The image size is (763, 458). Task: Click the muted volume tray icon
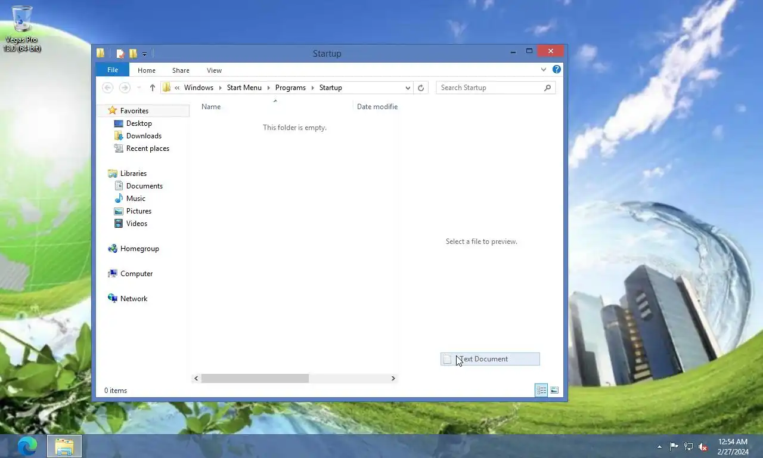tap(703, 446)
